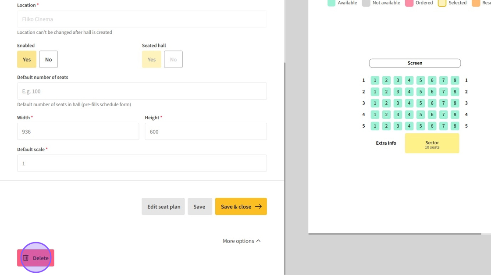This screenshot has width=491, height=275.
Task: Click the Width input field
Action: pyautogui.click(x=78, y=132)
